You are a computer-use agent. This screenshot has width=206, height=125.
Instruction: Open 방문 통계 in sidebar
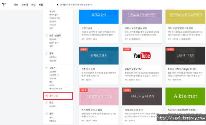click(x=53, y=57)
